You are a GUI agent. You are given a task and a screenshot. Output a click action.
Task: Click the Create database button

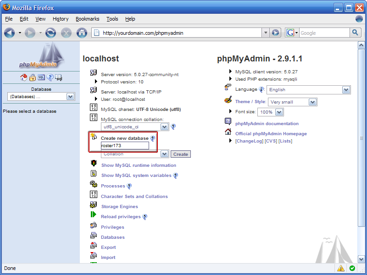(x=181, y=154)
